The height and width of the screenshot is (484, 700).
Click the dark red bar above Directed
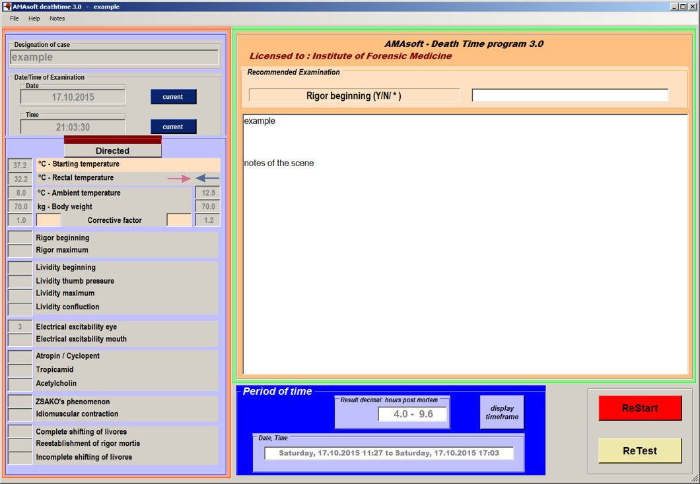112,140
